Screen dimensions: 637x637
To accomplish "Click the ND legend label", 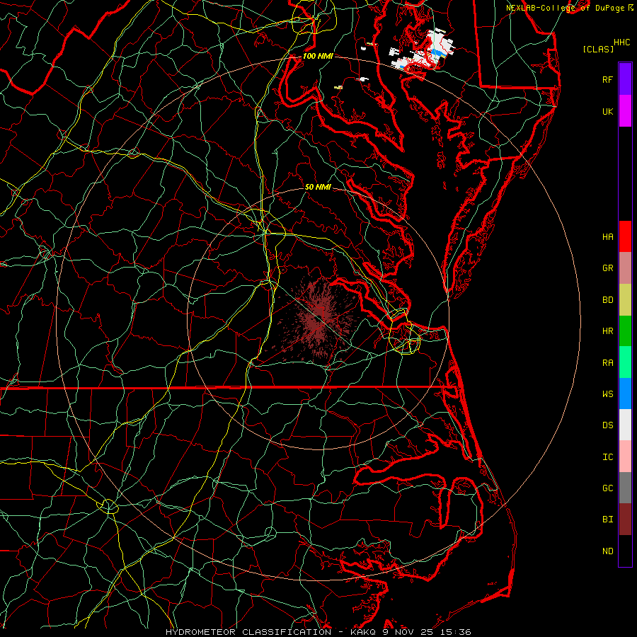I will click(607, 551).
